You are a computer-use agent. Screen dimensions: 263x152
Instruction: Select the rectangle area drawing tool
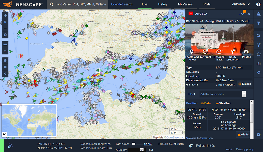pyautogui.click(x=5, y=67)
